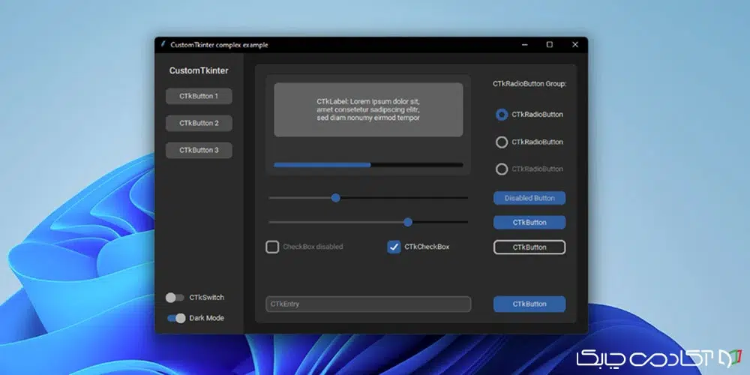Uncheck the CTkCheckBox checkbox
This screenshot has width=750, height=375.
(394, 247)
